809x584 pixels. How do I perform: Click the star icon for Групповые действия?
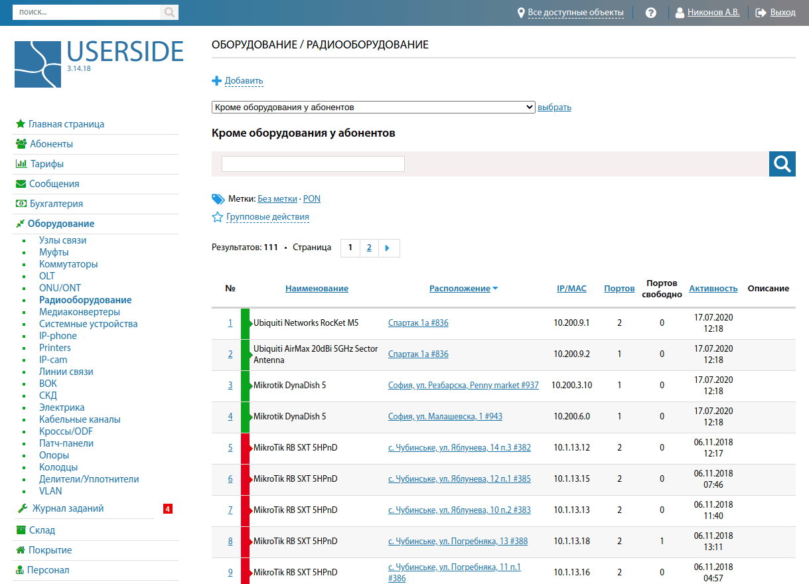tap(217, 217)
